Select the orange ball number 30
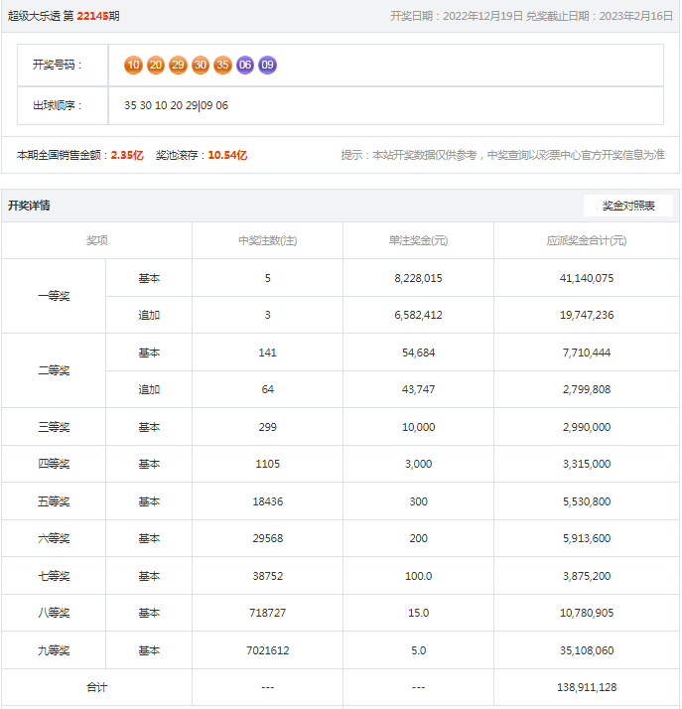Viewport: 682px width, 709px height. coord(201,66)
